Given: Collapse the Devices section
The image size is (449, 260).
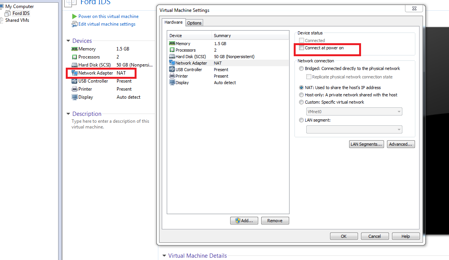Looking at the screenshot, I should point(68,41).
